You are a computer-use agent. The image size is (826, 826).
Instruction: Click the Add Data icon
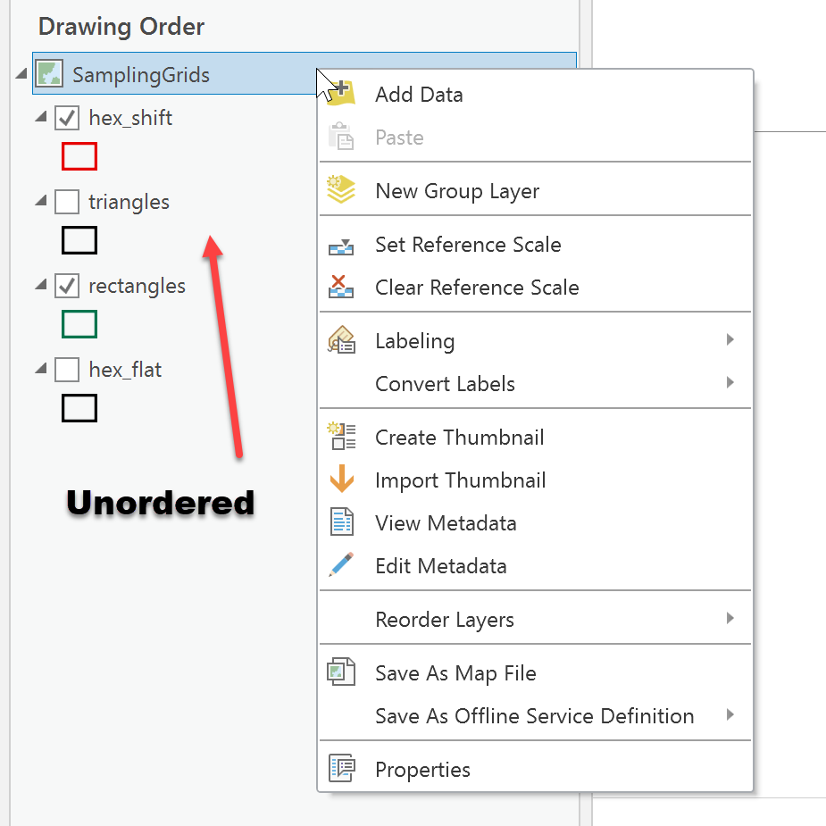click(x=340, y=94)
